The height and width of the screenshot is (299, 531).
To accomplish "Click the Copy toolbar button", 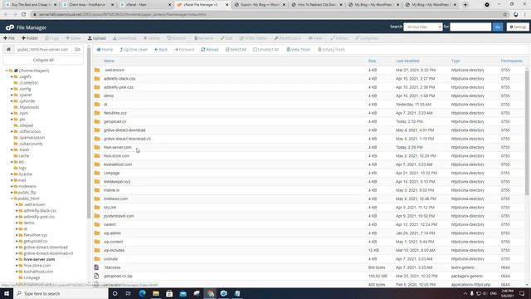I will (x=51, y=38).
